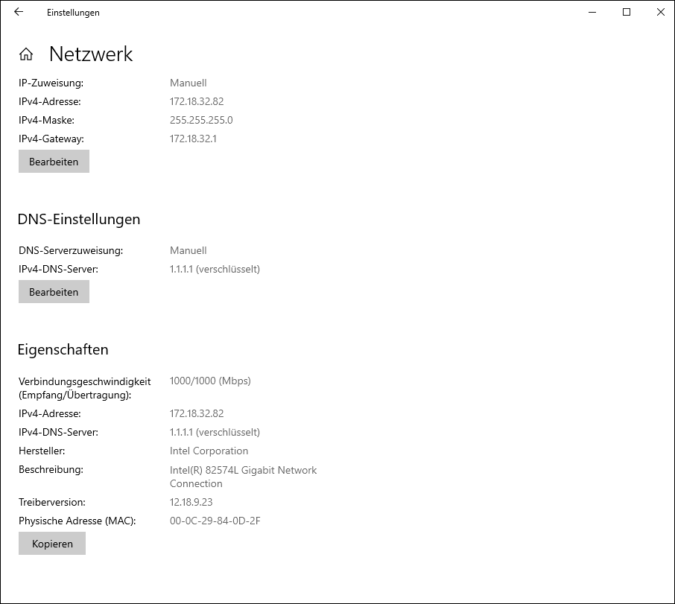Click the DNS-Einstellungen section heading
The width and height of the screenshot is (675, 604).
click(x=79, y=220)
